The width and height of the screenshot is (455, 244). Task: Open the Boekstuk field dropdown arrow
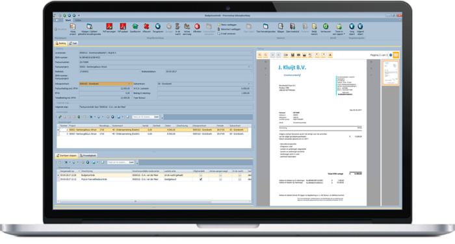[140, 71]
